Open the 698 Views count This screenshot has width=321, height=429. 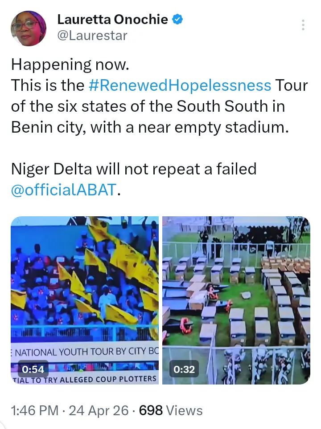click(x=171, y=410)
